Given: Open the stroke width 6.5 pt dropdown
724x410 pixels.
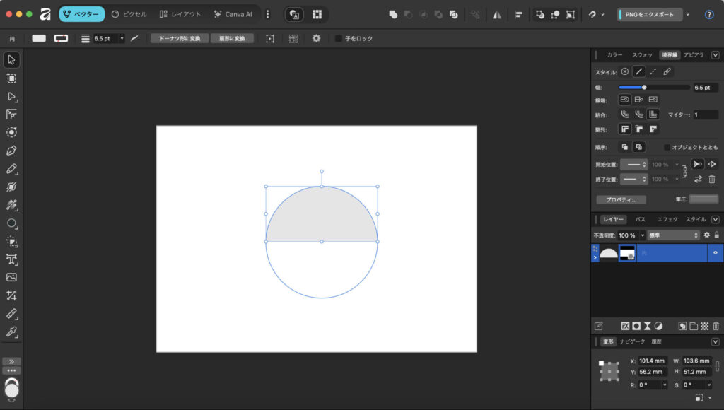Looking at the screenshot, I should tap(122, 38).
